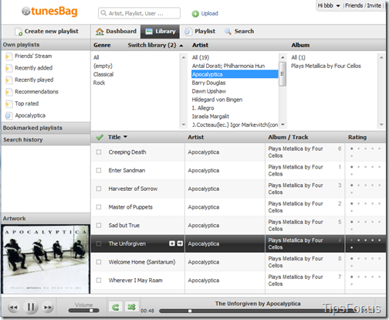Open the Dashboard tab
Image resolution: width=389 pixels, height=320 pixels.
[116, 32]
